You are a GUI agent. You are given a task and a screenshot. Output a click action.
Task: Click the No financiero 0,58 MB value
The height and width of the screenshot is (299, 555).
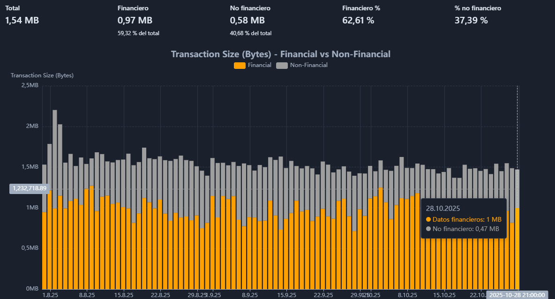(247, 21)
